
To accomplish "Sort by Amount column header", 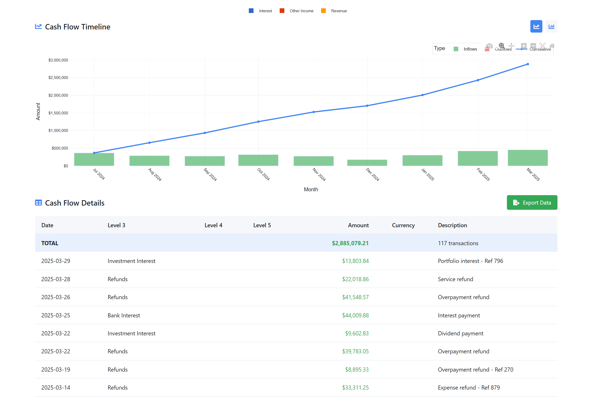I will click(358, 225).
